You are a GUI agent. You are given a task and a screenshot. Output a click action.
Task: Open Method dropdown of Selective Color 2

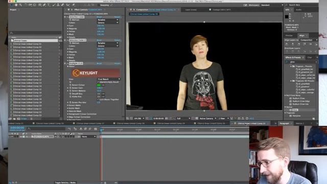coord(108,43)
